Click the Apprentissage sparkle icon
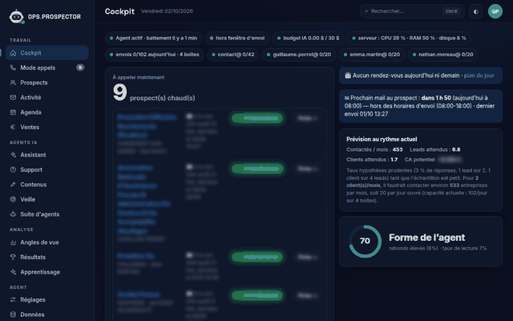The width and height of the screenshot is (513, 321). [13, 272]
